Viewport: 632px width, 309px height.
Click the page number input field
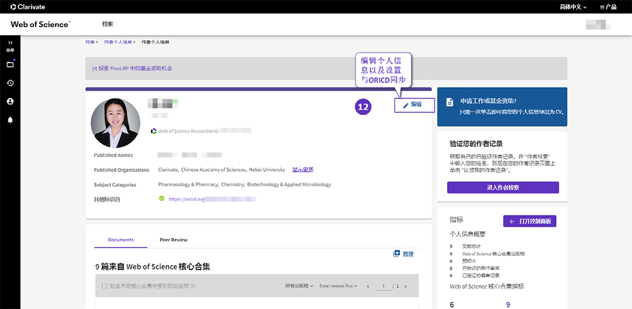coord(384,286)
